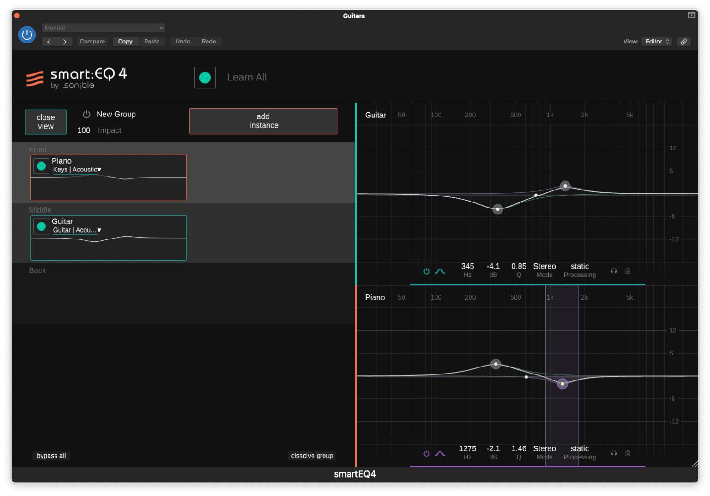This screenshot has width=710, height=496.
Task: Open the Keys | Acoustic profile dropdown
Action: click(77, 170)
